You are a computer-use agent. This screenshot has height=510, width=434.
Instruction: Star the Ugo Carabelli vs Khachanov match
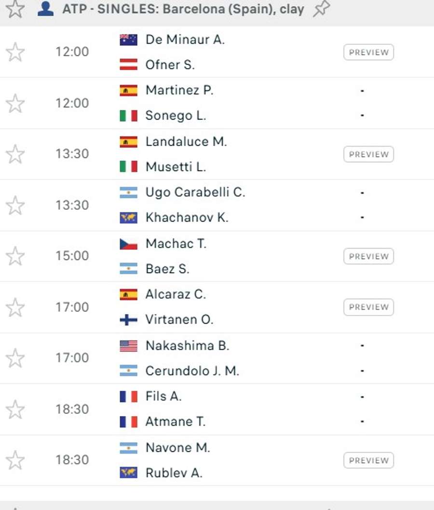coord(15,205)
